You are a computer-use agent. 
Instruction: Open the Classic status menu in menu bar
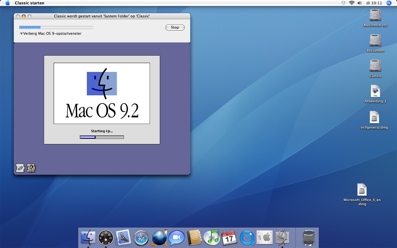tap(344, 3)
